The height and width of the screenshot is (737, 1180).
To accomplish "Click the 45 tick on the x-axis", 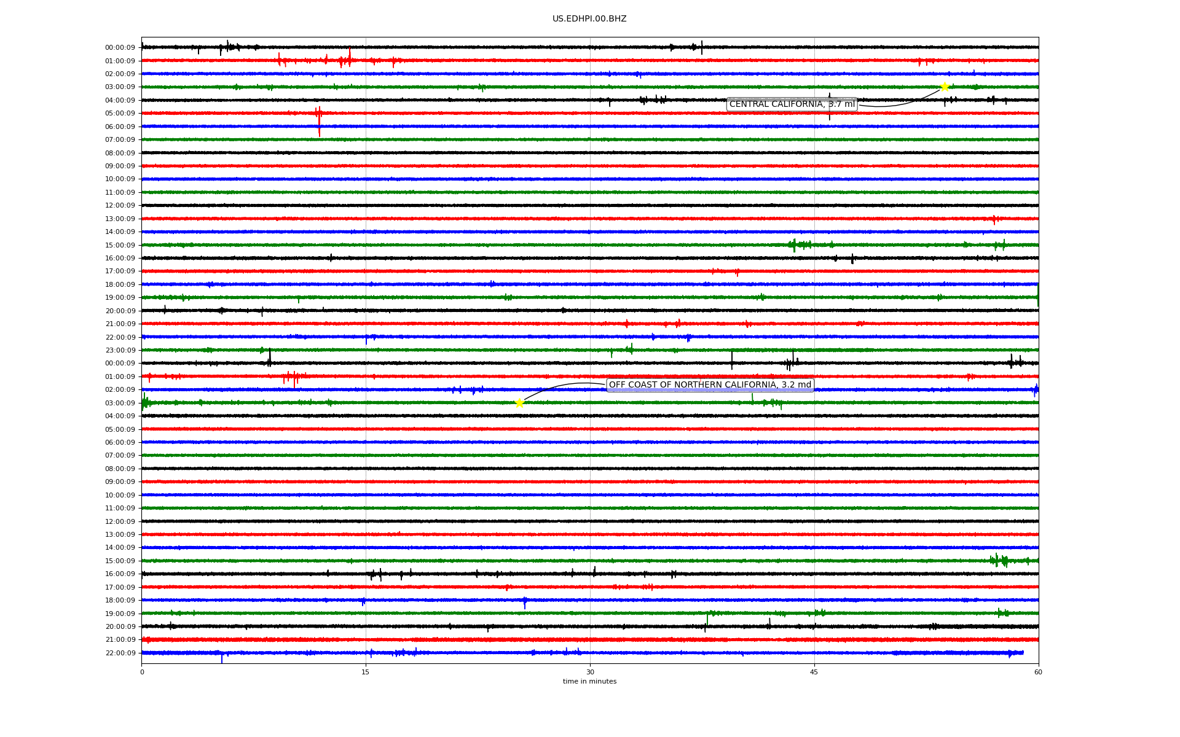I will click(x=814, y=672).
